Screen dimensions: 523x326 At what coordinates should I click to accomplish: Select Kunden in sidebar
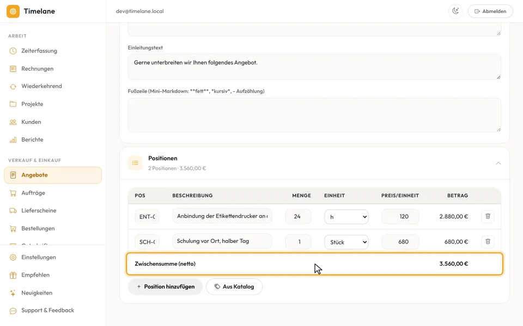(53, 122)
